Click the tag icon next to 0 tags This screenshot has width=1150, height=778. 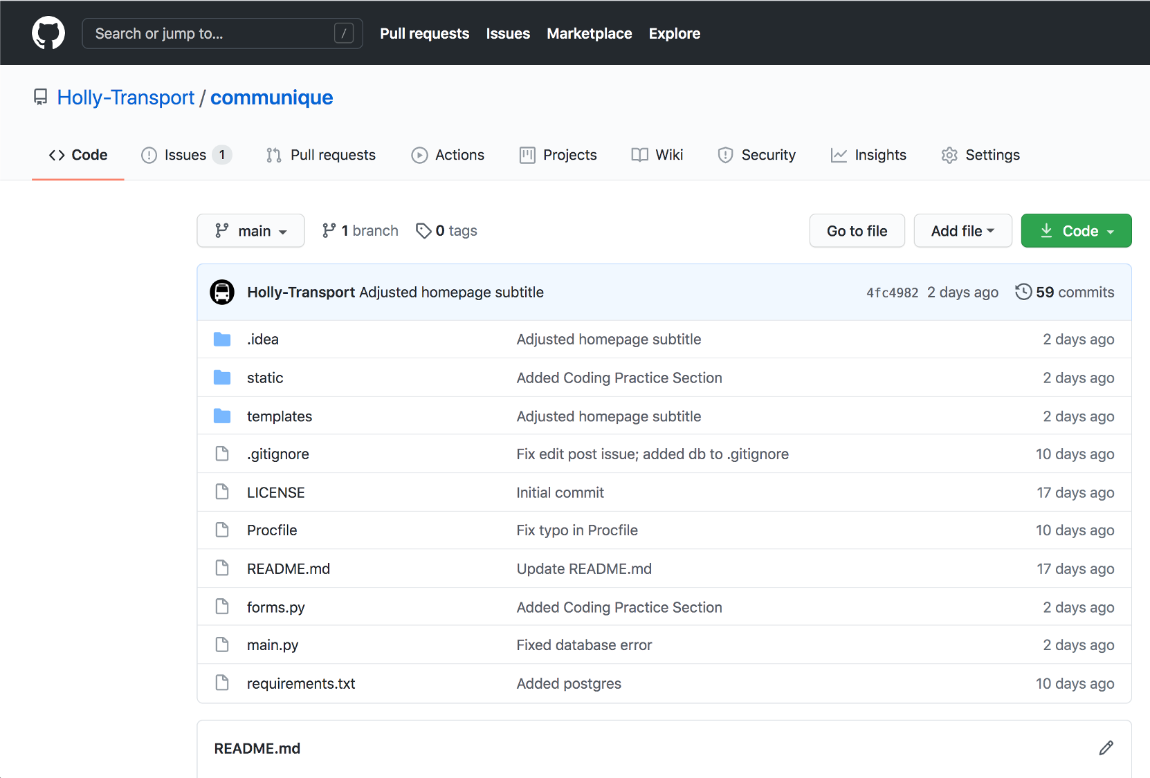point(423,231)
